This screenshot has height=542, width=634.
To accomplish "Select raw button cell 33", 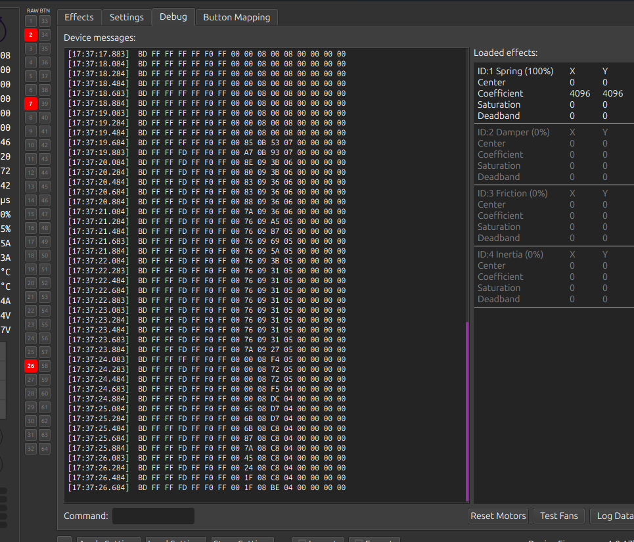I will [x=43, y=20].
